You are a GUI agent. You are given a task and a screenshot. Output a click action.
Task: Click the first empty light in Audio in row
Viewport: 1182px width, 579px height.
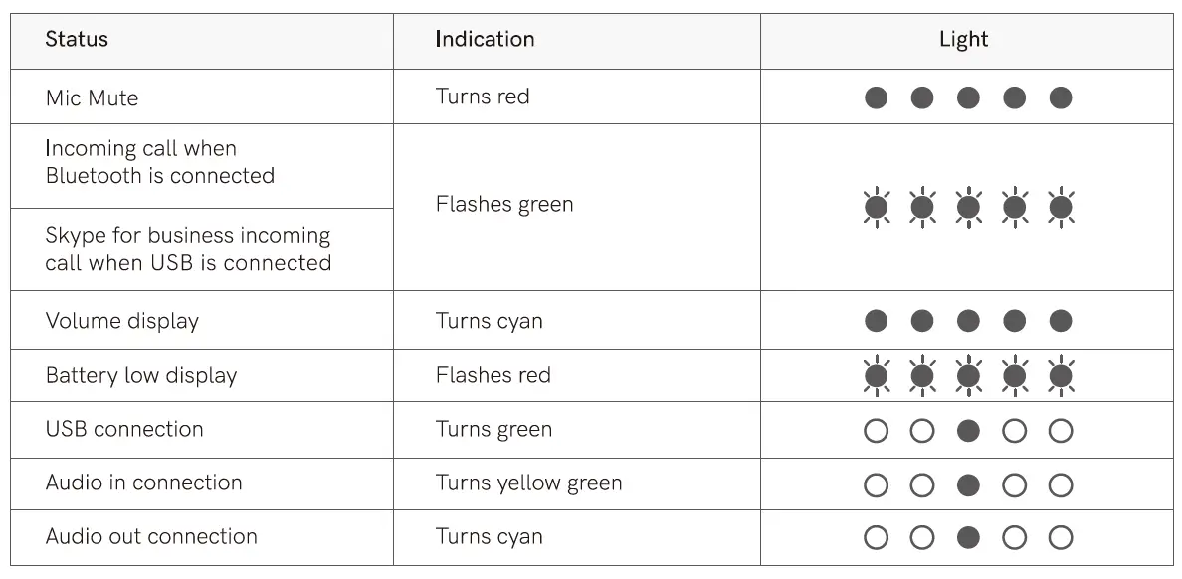click(876, 485)
